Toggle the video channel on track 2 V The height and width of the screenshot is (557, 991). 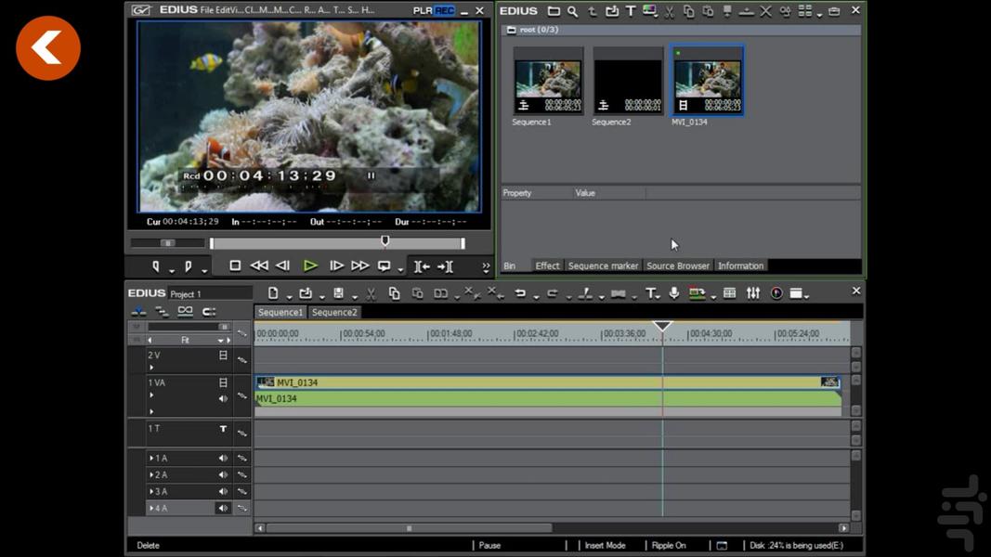[223, 356]
